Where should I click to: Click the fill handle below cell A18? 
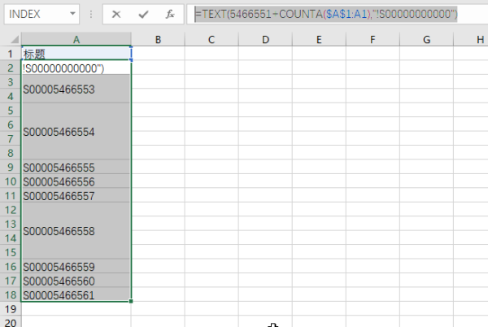[130, 301]
